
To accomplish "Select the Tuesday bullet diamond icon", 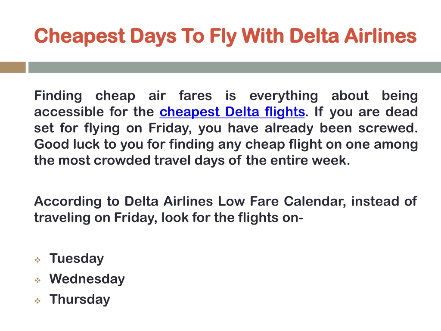I will coord(38,259).
